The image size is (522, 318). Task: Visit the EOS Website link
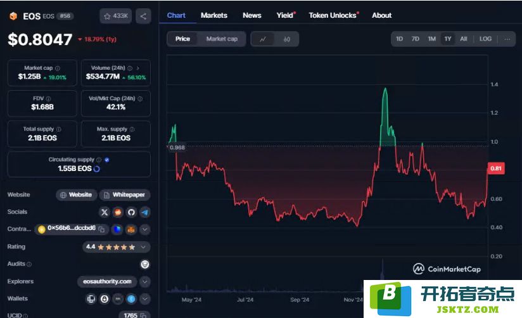coord(76,195)
